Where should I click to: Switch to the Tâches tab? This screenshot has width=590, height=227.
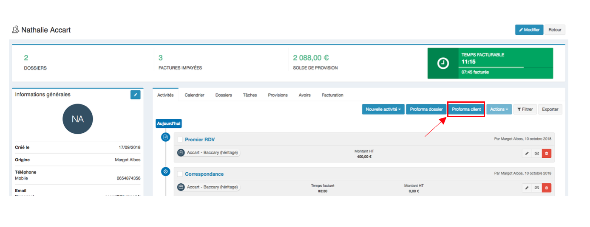250,95
